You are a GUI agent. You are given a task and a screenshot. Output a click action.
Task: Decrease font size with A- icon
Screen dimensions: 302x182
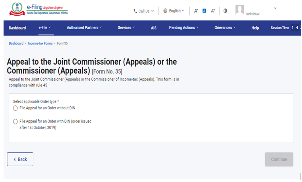196,11
